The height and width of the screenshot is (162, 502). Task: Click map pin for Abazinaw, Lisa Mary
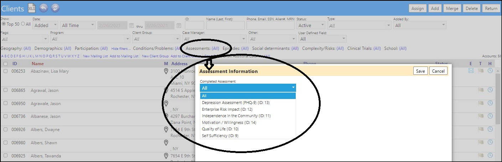click(x=166, y=71)
